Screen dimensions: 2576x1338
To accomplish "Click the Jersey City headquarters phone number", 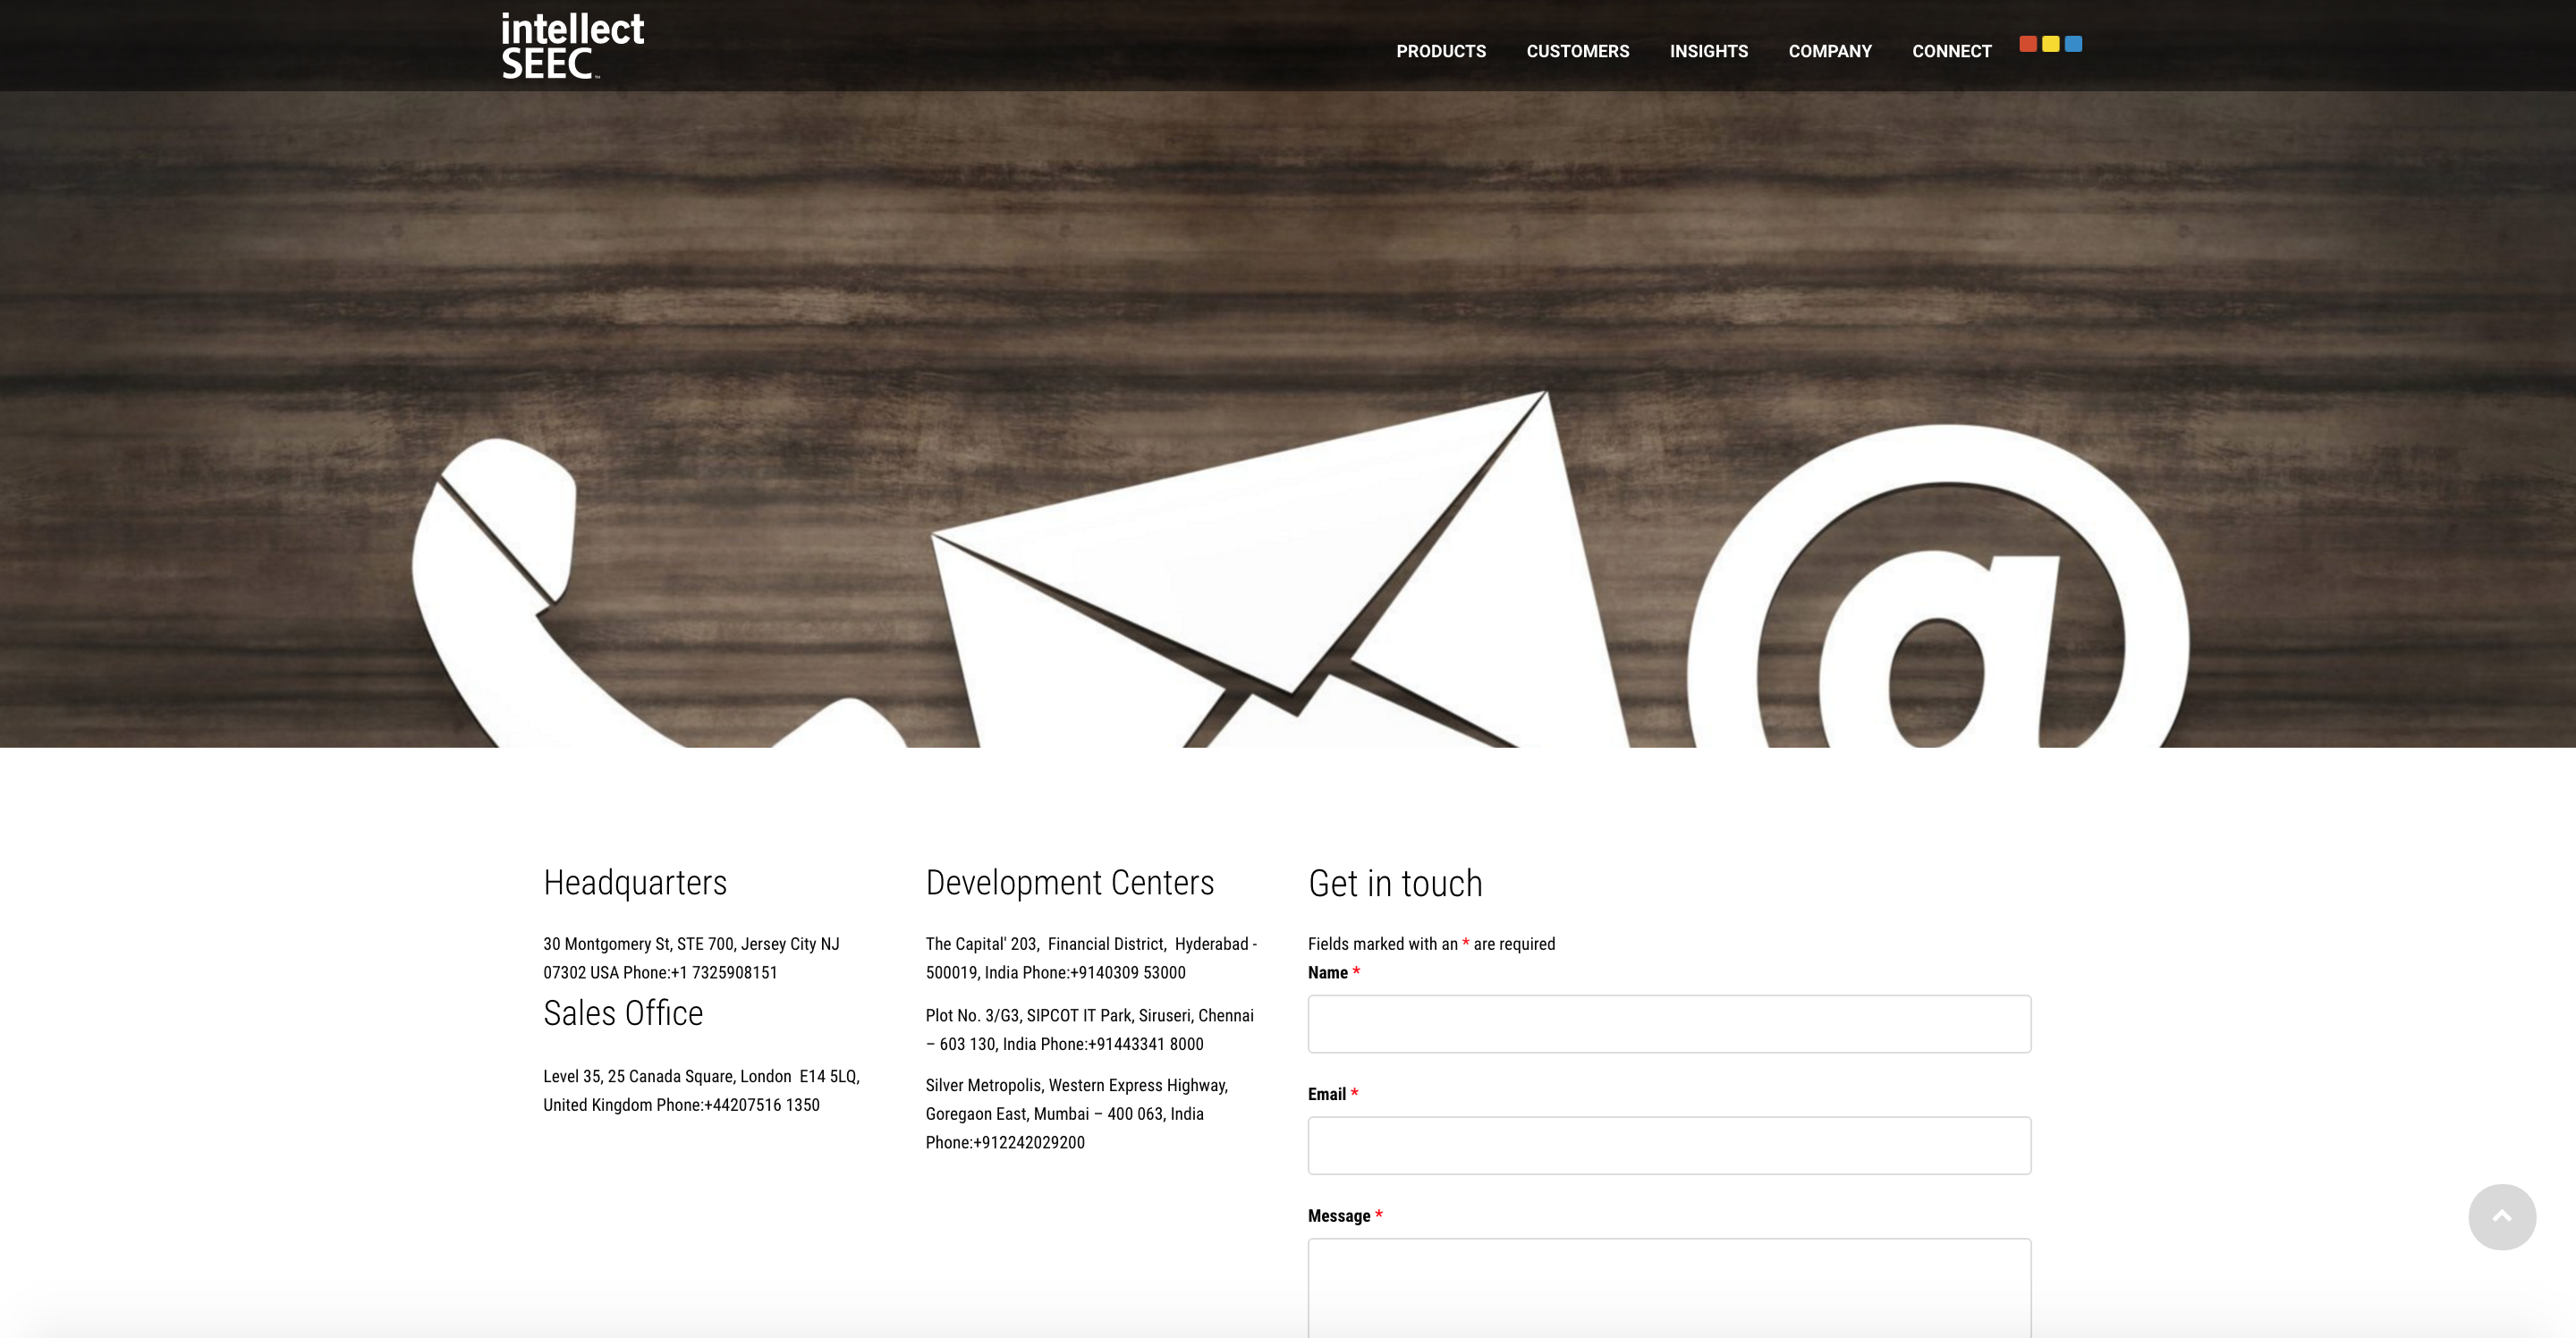I will pyautogui.click(x=723, y=972).
